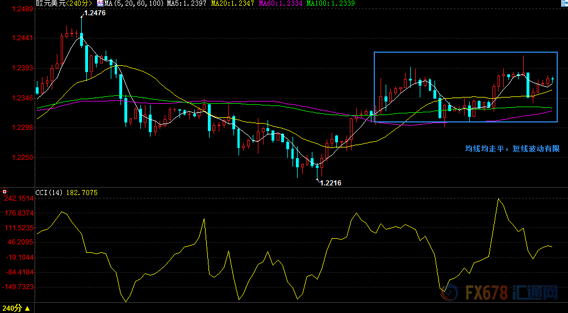Click the 1.2216 low price marker
The height and width of the screenshot is (313, 568).
click(x=331, y=183)
